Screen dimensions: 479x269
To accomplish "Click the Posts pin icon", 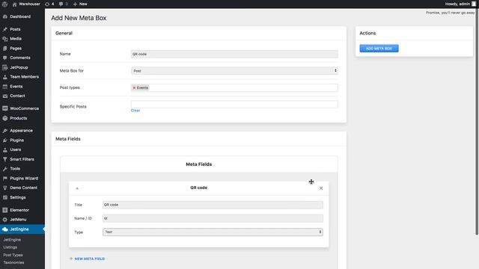I will click(5, 29).
